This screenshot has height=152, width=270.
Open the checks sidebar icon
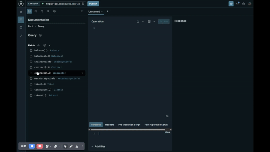(x=21, y=35)
